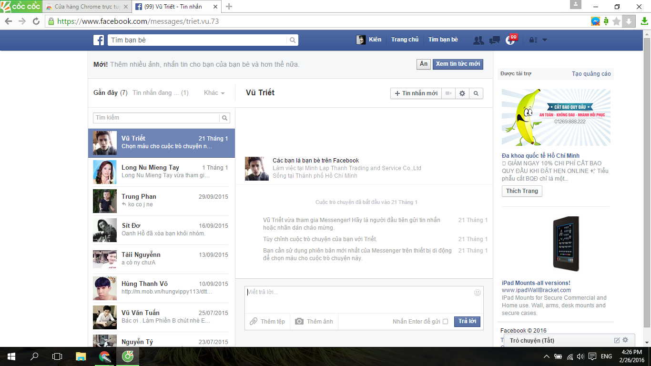Open the Cốc Cốc browser menu logo
The image size is (651, 366).
click(x=21, y=7)
